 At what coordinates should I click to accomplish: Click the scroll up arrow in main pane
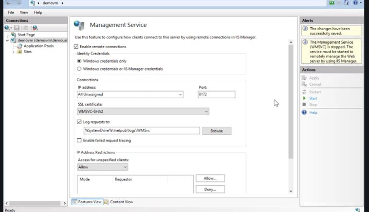pyautogui.click(x=291, y=42)
